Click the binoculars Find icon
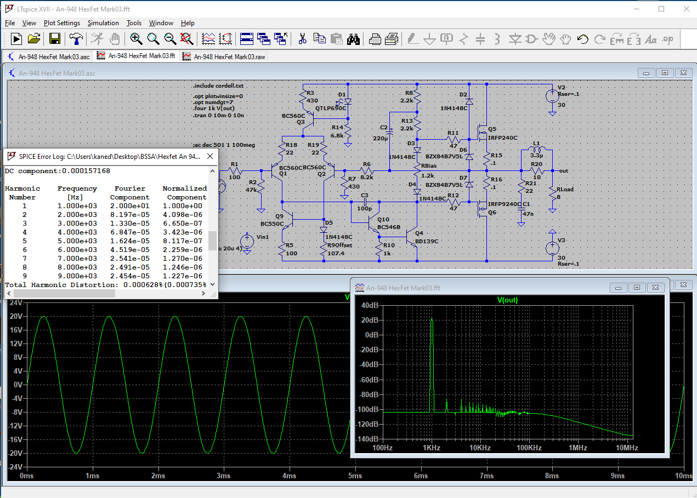Image resolution: width=697 pixels, height=498 pixels. pyautogui.click(x=354, y=39)
